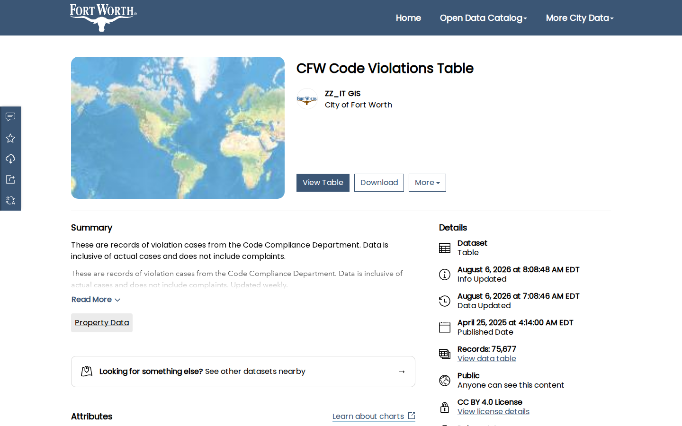682x426 pixels.
Task: Click the April 25, 2025 published date text
Action: [x=515, y=323]
